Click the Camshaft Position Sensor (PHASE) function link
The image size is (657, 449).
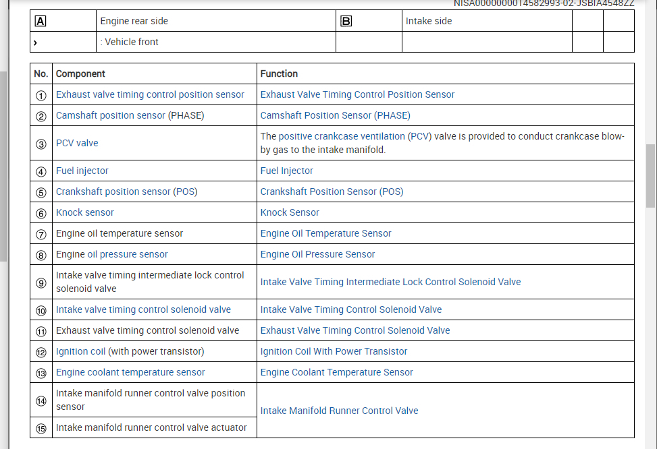[x=335, y=115]
